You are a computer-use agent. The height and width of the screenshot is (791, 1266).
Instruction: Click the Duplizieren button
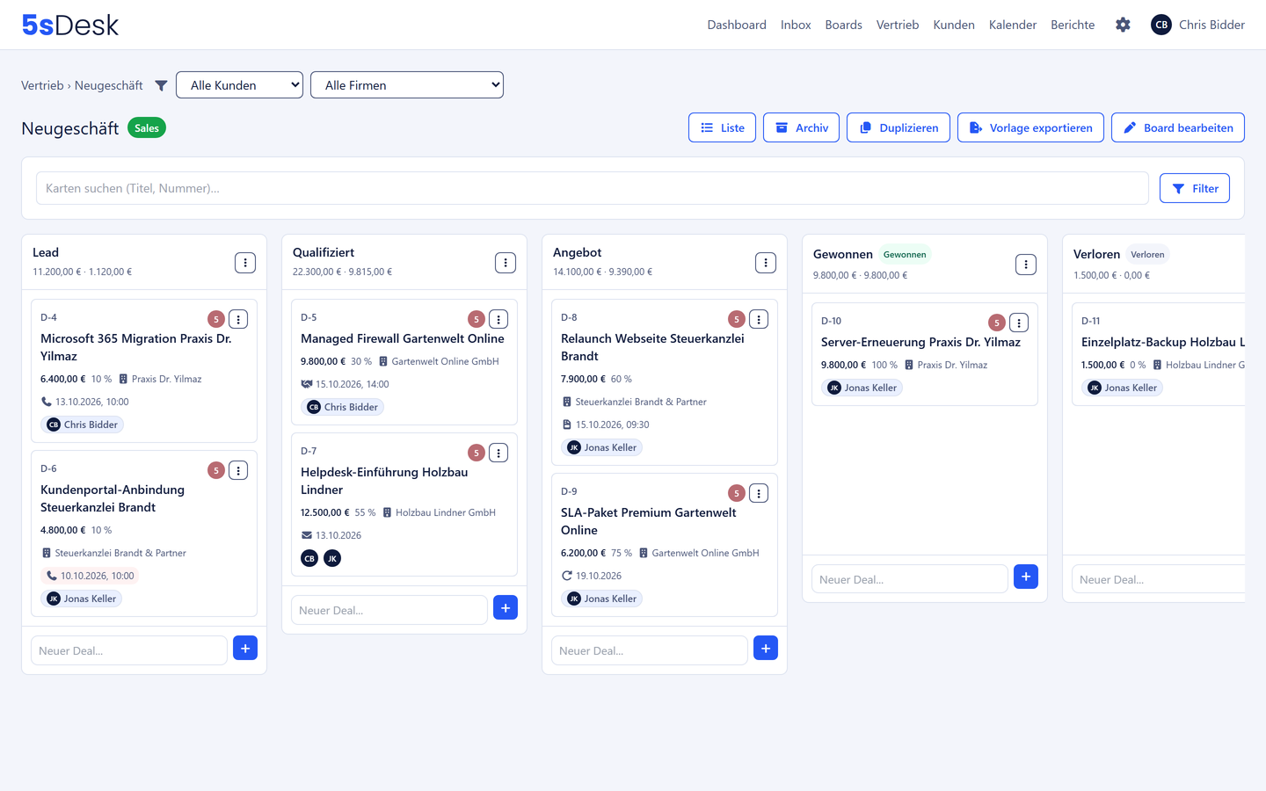tap(899, 127)
